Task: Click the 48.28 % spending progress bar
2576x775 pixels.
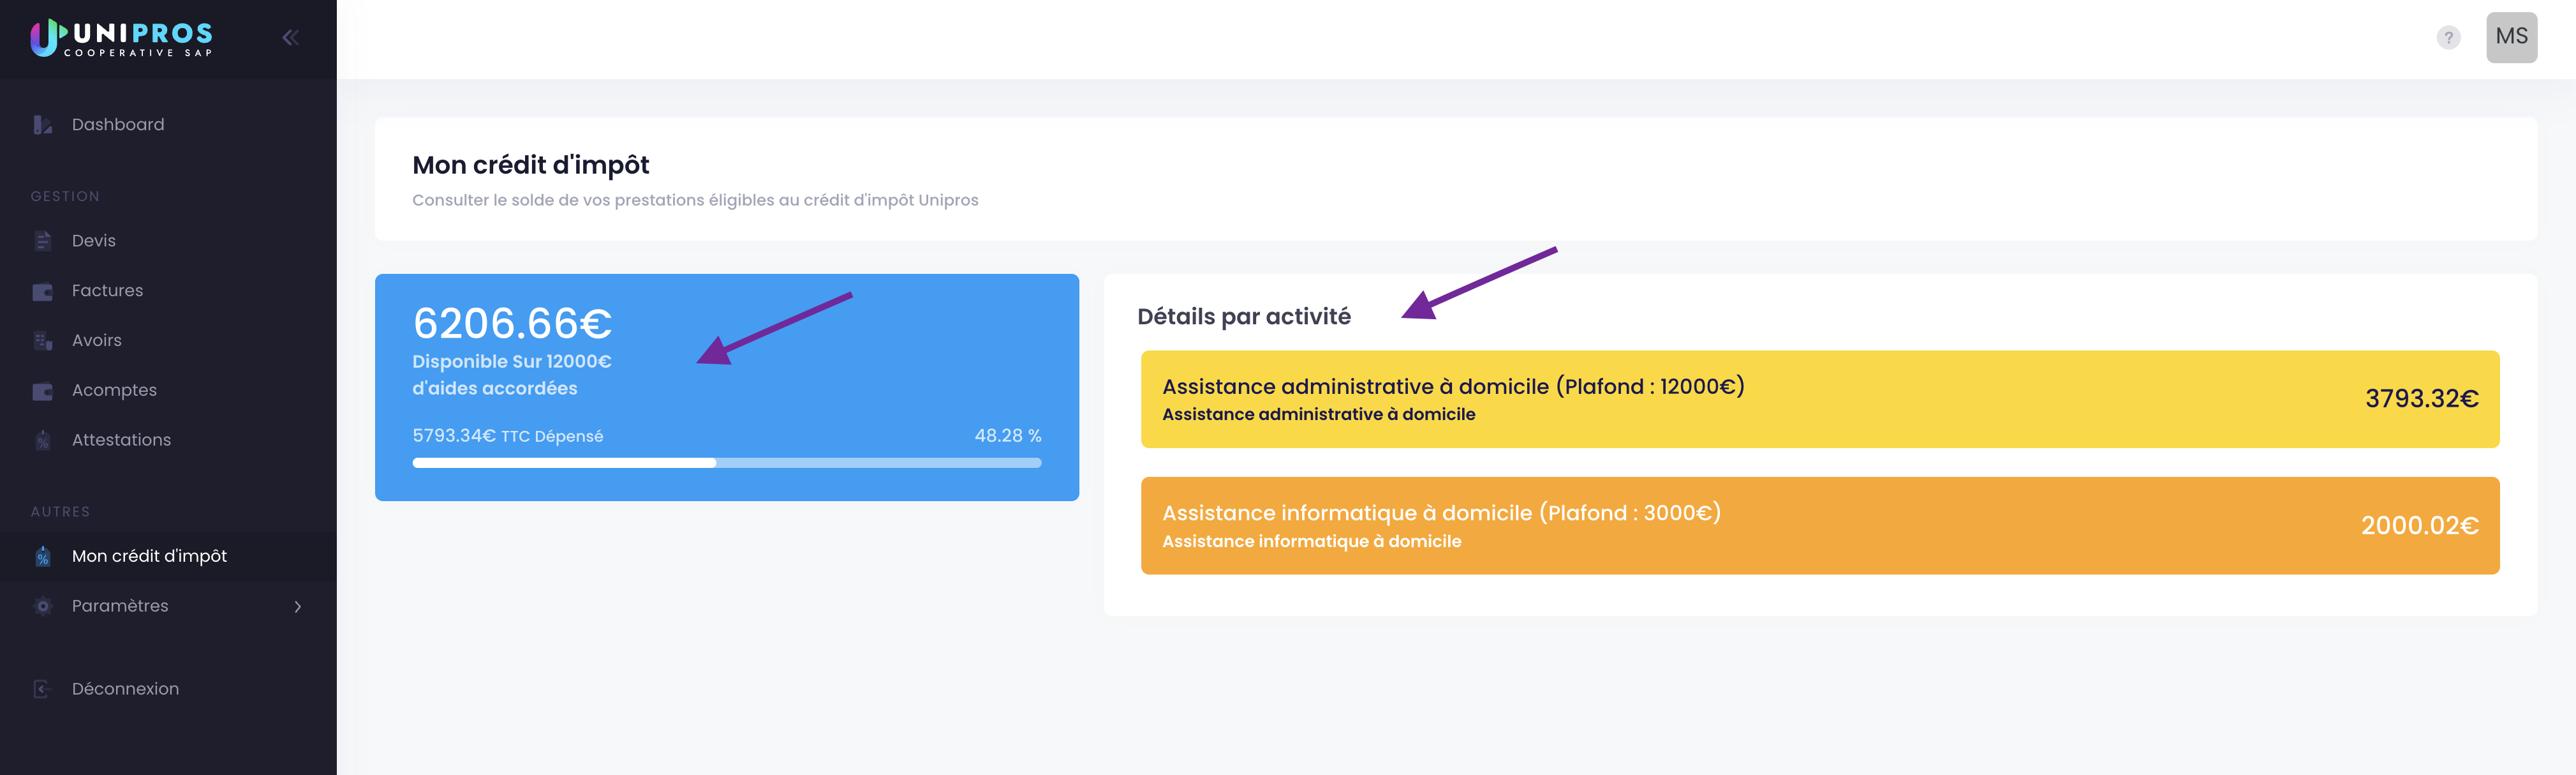Action: pos(727,463)
